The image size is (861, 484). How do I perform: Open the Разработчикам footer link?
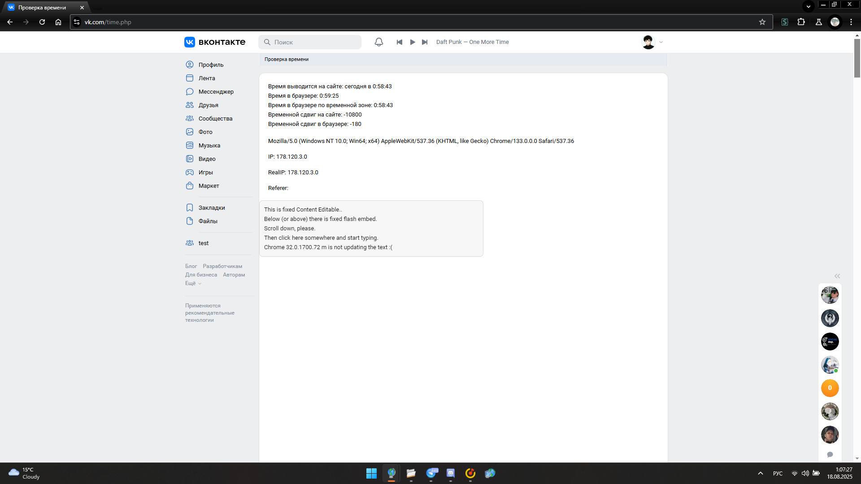[x=222, y=266]
